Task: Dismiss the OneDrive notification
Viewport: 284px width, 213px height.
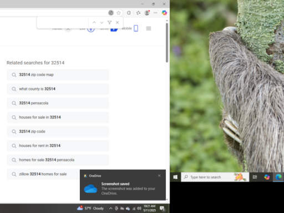Action: pos(159,176)
